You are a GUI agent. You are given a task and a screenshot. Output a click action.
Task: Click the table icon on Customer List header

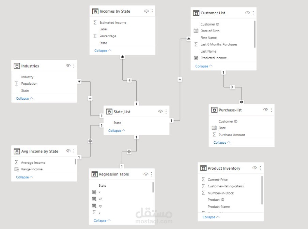[196, 13]
